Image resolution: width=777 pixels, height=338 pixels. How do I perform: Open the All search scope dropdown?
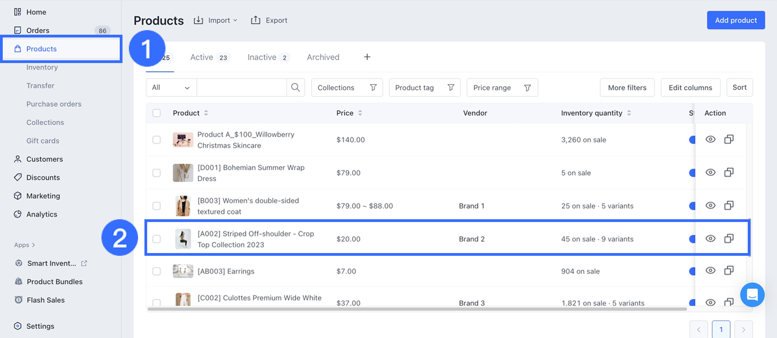171,88
